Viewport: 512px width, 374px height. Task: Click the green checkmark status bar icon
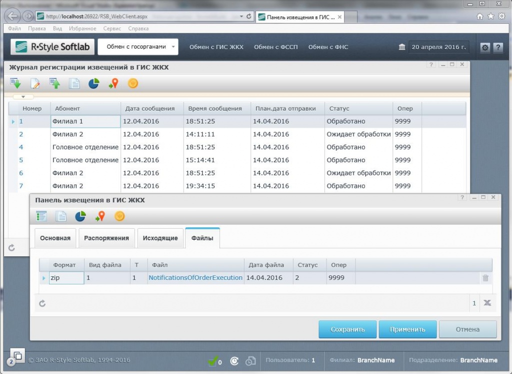(x=213, y=360)
